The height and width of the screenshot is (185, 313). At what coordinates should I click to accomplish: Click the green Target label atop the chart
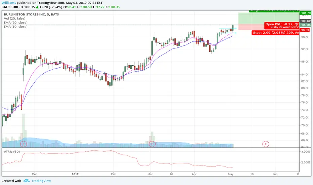point(274,11)
